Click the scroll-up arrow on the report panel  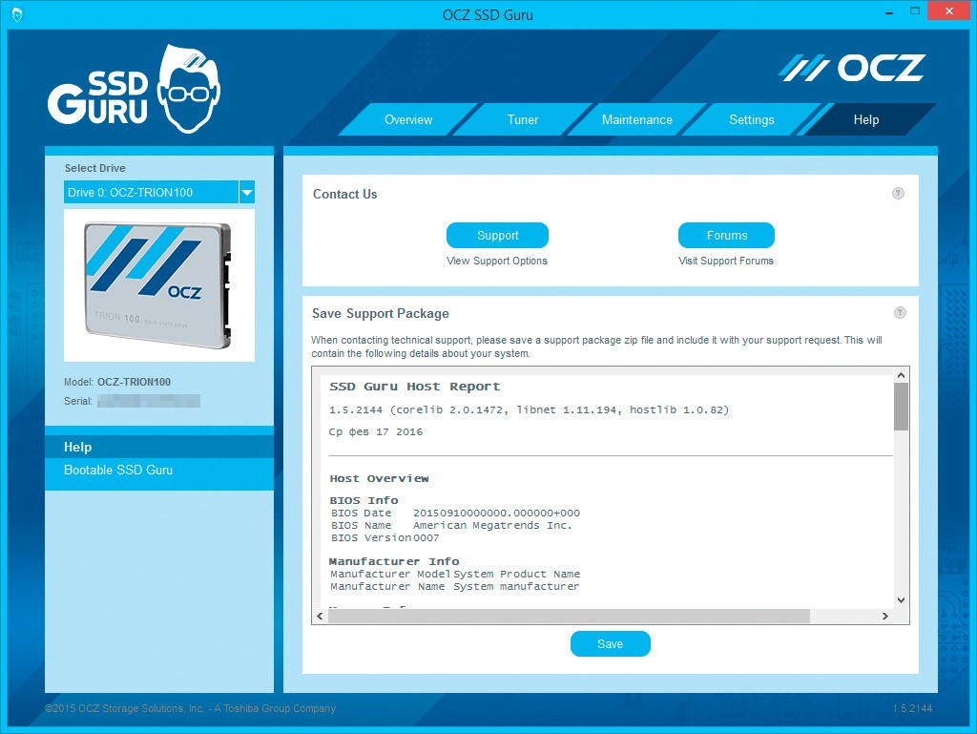click(901, 374)
